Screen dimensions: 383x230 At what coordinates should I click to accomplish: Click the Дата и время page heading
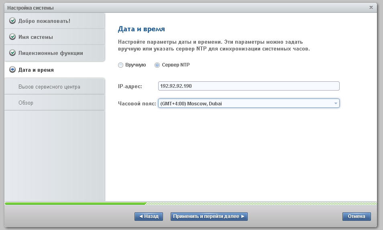pos(141,29)
